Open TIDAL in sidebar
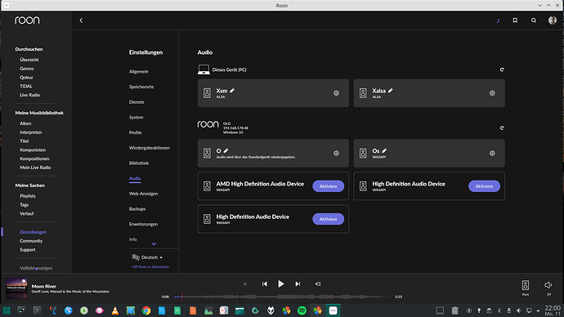564x317 pixels. point(26,87)
